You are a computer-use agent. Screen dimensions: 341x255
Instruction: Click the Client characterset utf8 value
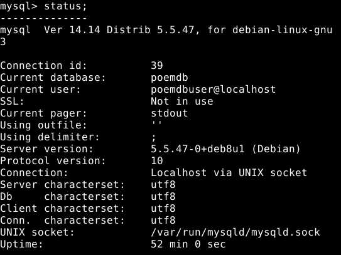(163, 209)
